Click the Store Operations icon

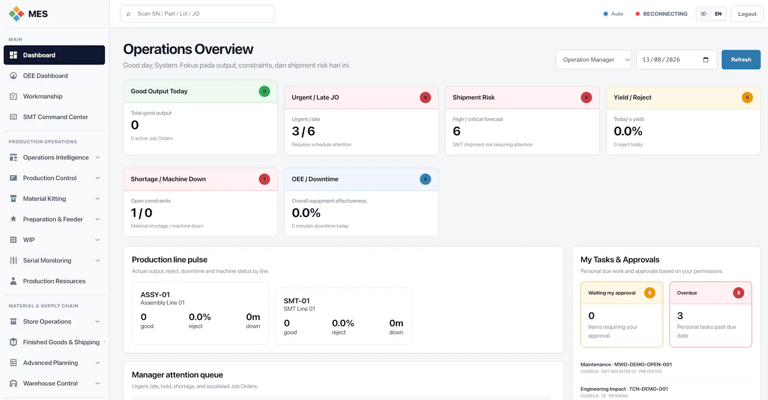pyautogui.click(x=13, y=322)
